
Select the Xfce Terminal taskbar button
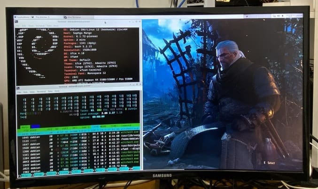[x=78, y=17]
